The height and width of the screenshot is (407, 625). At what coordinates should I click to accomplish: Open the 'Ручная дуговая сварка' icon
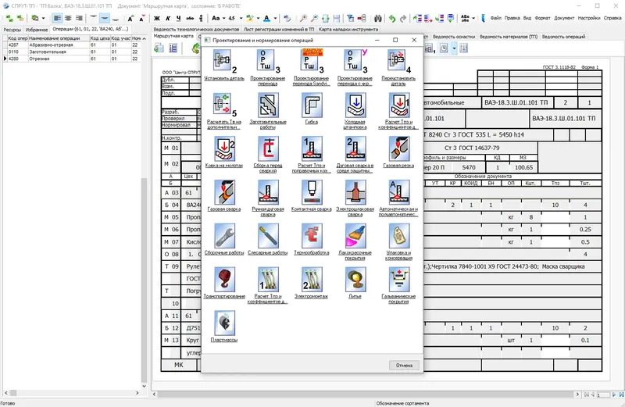coord(267,191)
